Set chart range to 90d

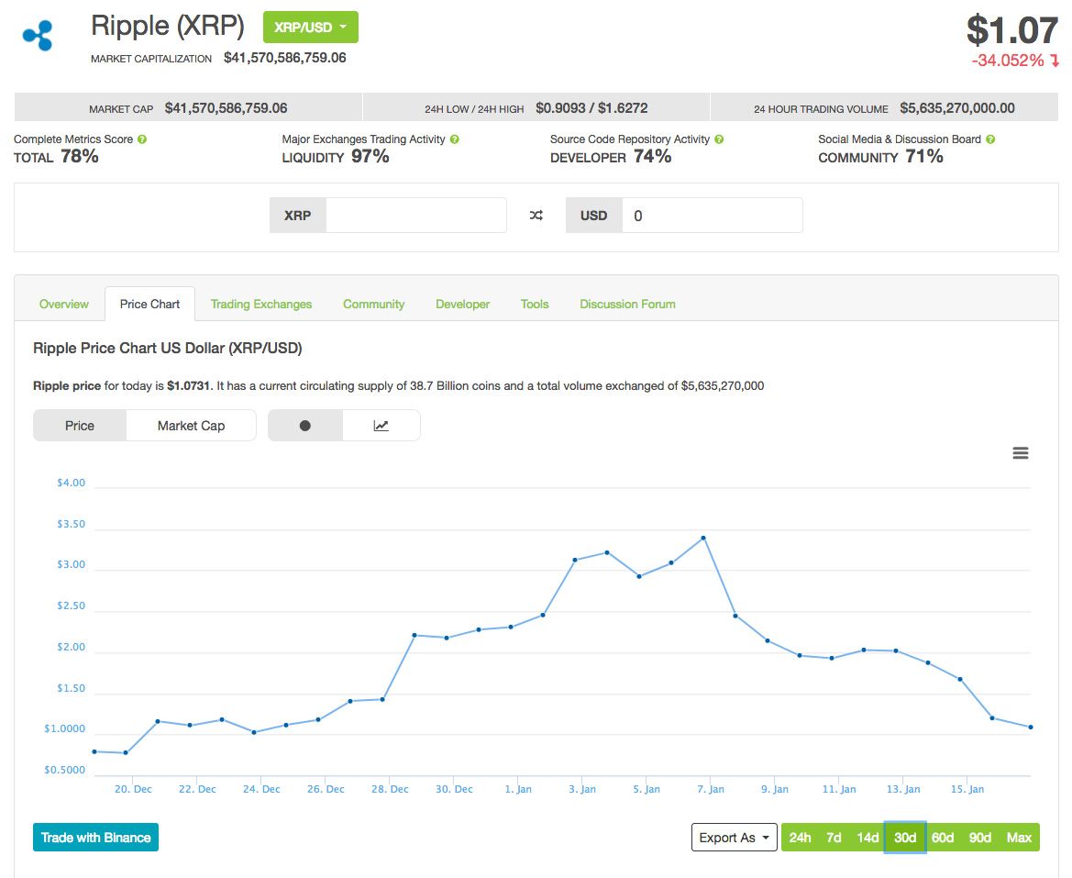tap(979, 838)
